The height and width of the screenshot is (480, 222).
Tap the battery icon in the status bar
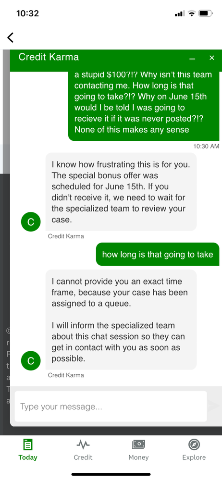coord(206,13)
